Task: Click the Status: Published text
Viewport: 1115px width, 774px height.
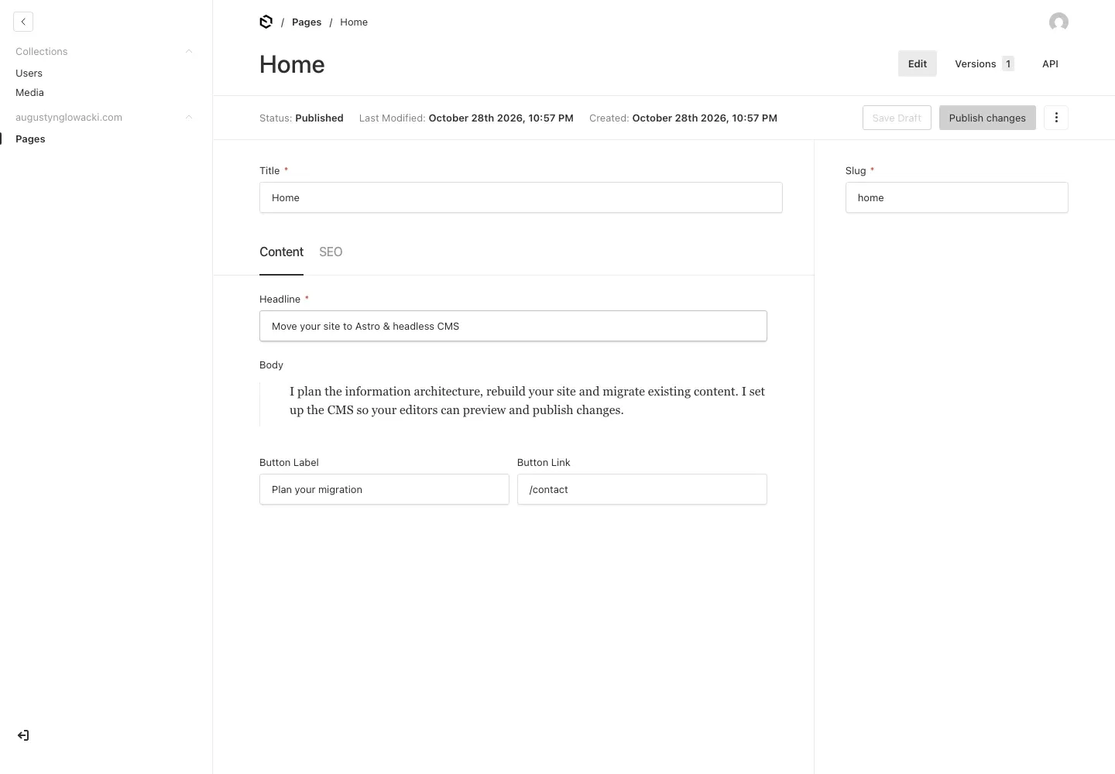Action: click(x=301, y=118)
